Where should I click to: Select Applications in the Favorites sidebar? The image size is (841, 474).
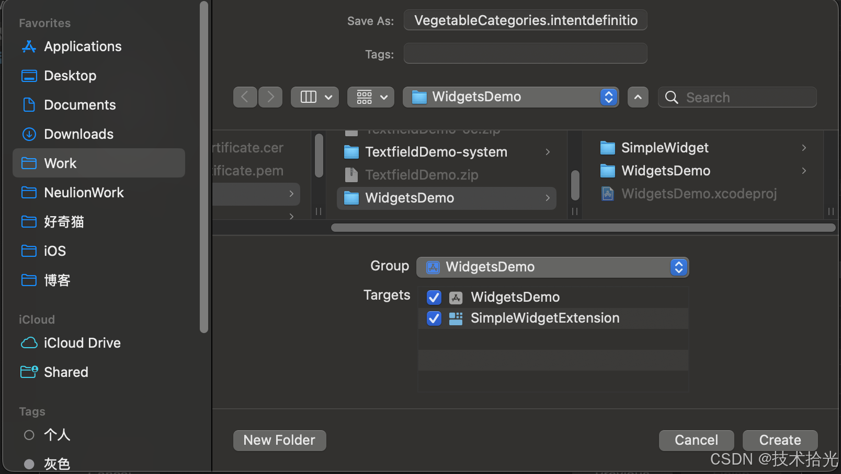(83, 46)
